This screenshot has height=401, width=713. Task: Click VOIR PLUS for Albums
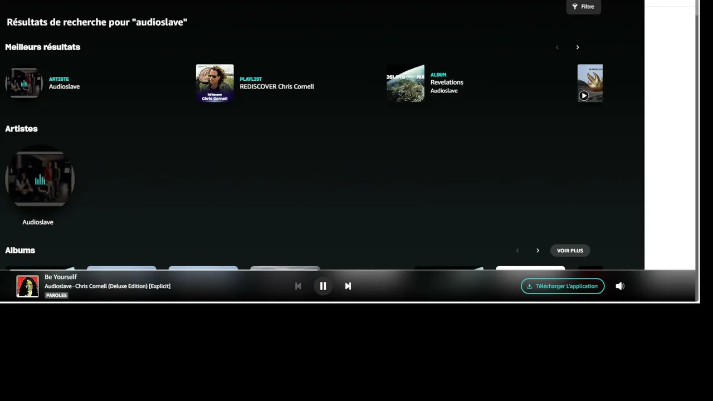click(570, 251)
